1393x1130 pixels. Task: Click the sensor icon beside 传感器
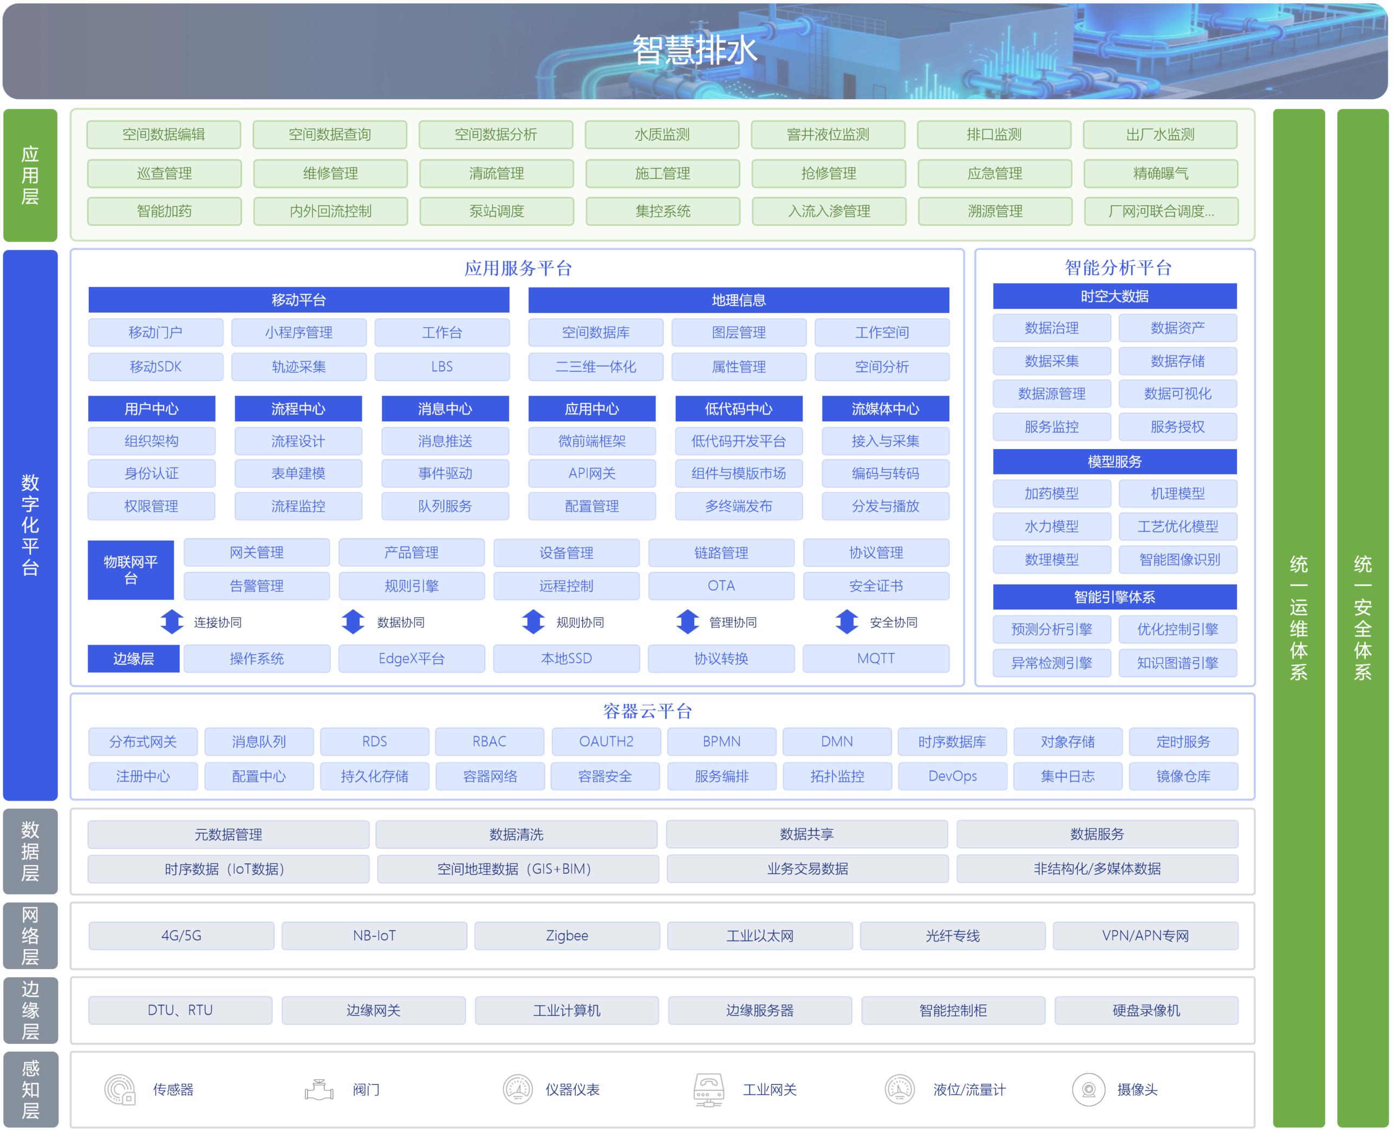point(120,1090)
